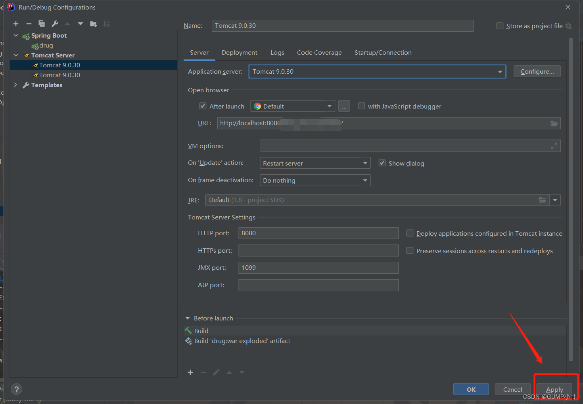Image resolution: width=583 pixels, height=404 pixels.
Task: Open Application server dropdown
Action: click(377, 72)
